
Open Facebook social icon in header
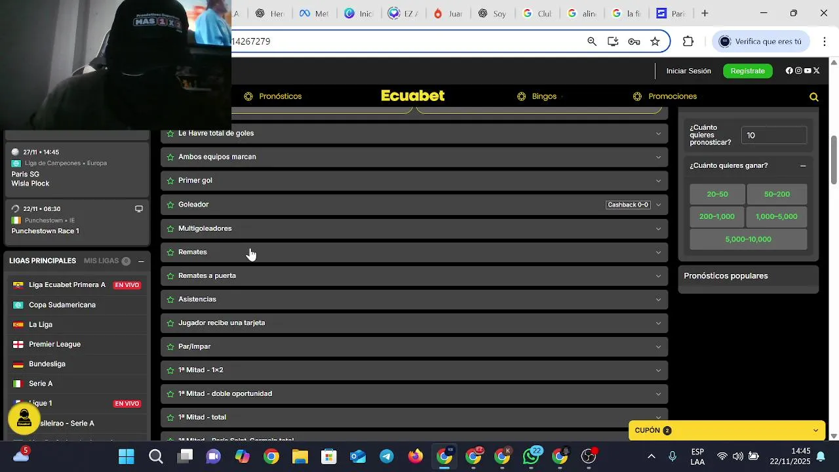pyautogui.click(x=789, y=71)
